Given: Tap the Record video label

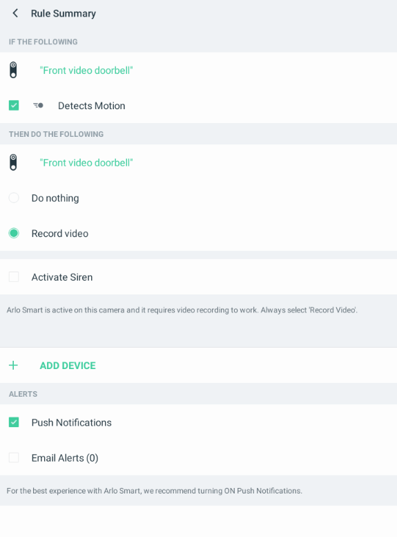Looking at the screenshot, I should coord(60,234).
